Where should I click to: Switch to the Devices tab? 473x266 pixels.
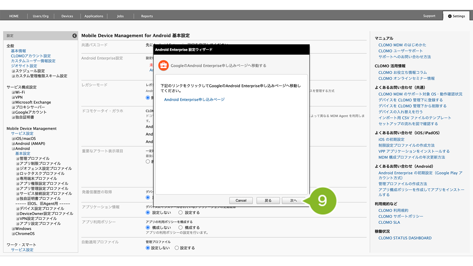(x=67, y=16)
